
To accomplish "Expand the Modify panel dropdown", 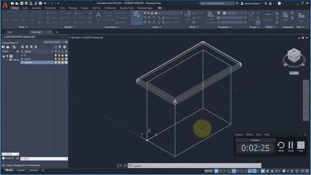I will coord(69,27).
